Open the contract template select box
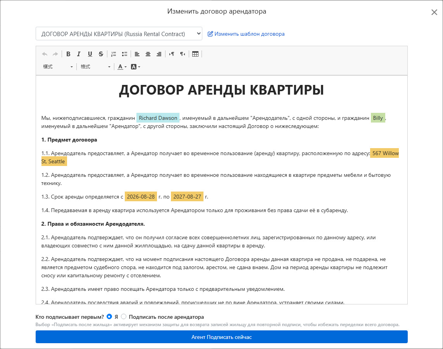Viewport: 443px width, 349px height. pos(119,34)
